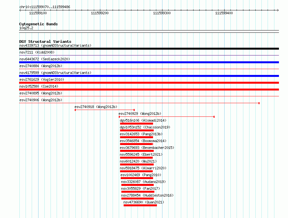Open the dgv516n106 (Alsmadi2014) label
The width and height of the screenshot is (288, 218).
[x=143, y=120]
